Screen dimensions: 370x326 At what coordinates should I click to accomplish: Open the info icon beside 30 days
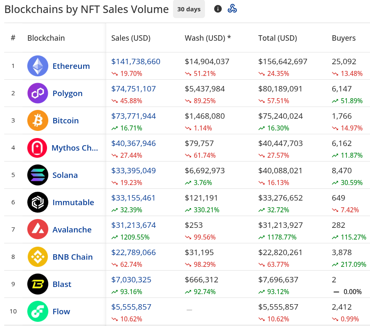(x=218, y=9)
